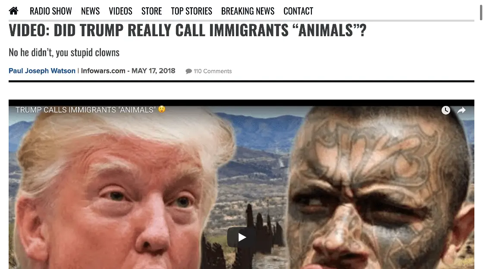Open the Store page
This screenshot has height=269, width=483.
click(151, 11)
